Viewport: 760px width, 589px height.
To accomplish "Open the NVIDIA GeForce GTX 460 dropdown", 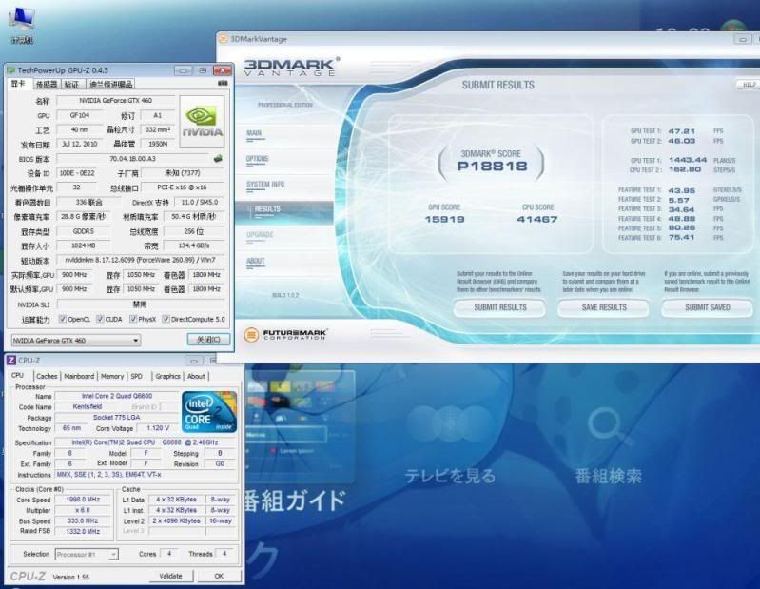I will coord(75,340).
